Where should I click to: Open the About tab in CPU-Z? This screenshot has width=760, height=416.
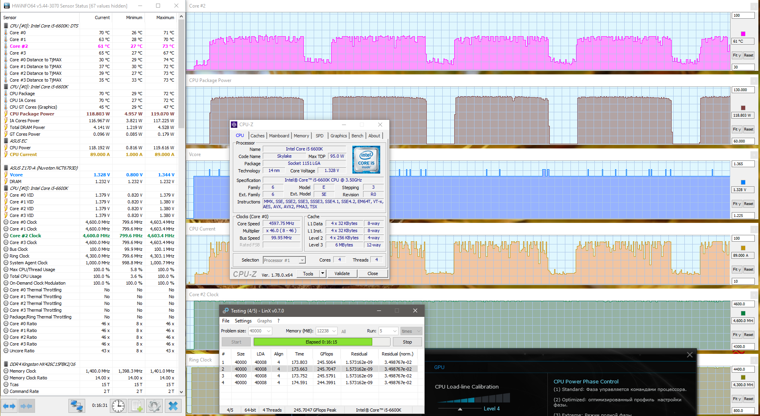coord(374,136)
